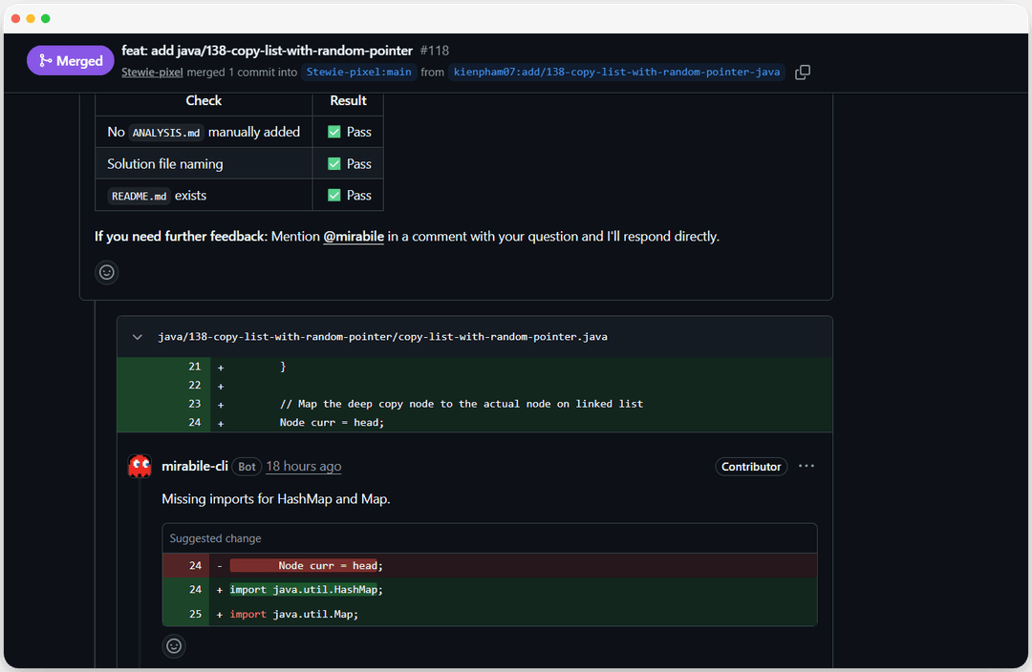Open the 18 hours ago timestamp
Viewport: 1032px width, 672px height.
click(304, 466)
